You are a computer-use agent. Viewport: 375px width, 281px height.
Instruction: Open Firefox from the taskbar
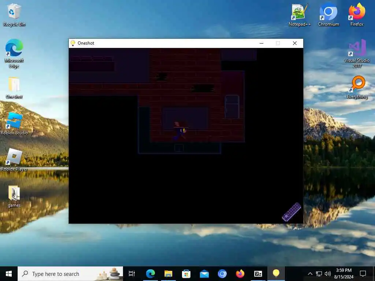coord(240,274)
